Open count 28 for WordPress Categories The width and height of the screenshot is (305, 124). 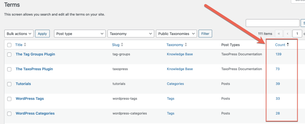point(278,113)
